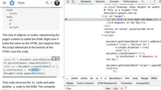
Task: Click the code block horizontal scrollbar
Action: click(29, 77)
